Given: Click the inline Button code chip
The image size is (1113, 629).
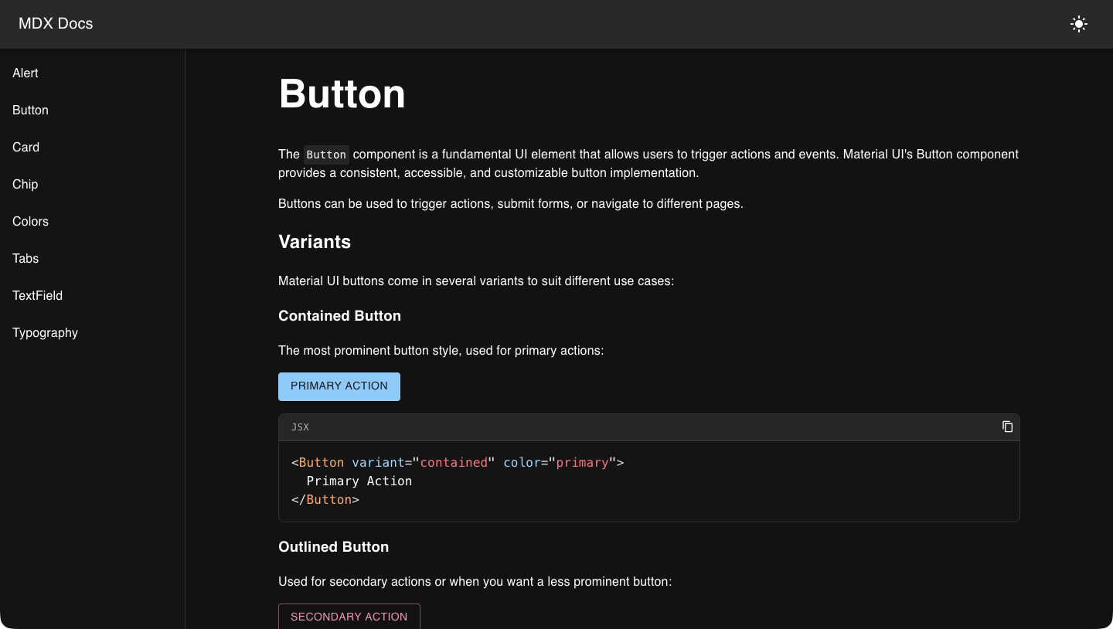Looking at the screenshot, I should (x=326, y=155).
